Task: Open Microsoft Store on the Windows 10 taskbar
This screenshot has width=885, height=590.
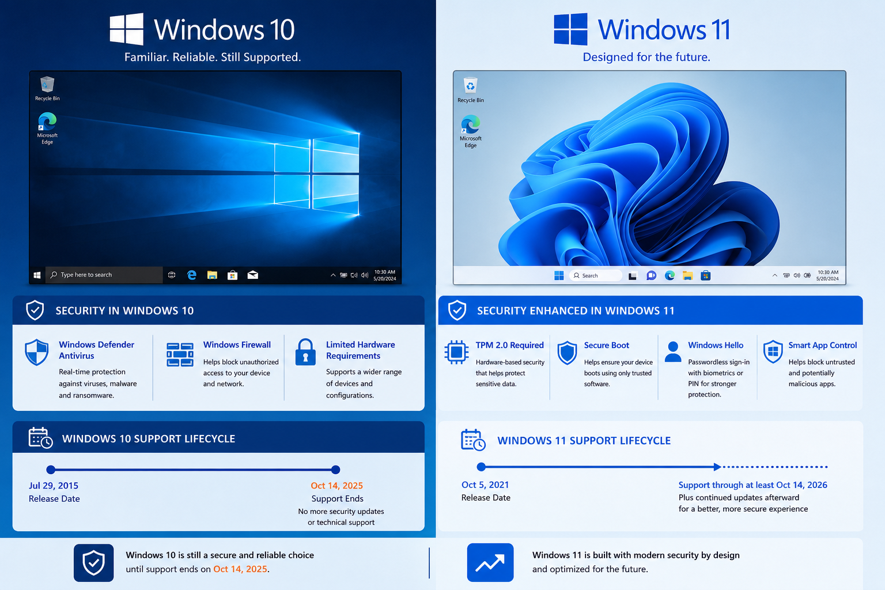Action: [232, 275]
